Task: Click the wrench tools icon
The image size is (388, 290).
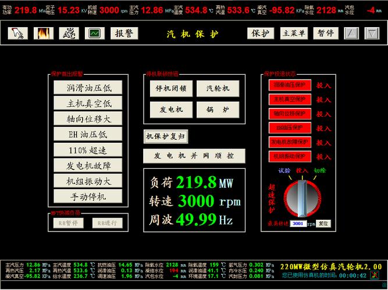Action: (68, 34)
